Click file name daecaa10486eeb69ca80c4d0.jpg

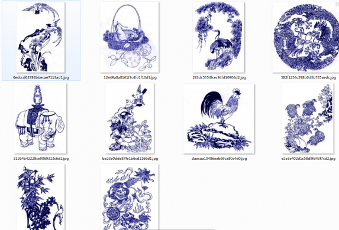point(219,159)
